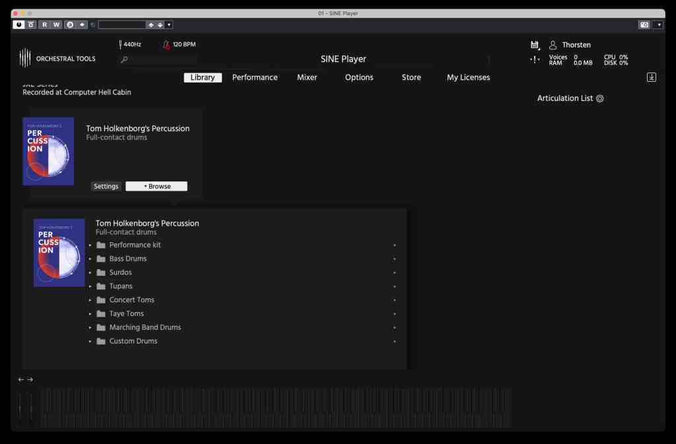The width and height of the screenshot is (676, 444).
Task: Click the + Browse button
Action: click(156, 187)
